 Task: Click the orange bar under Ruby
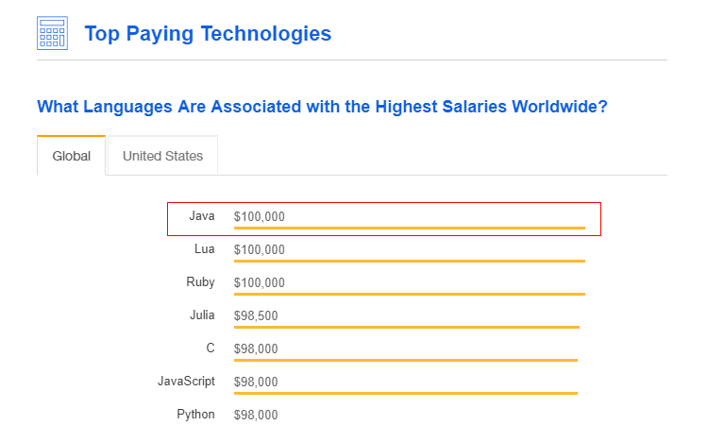coord(409,294)
